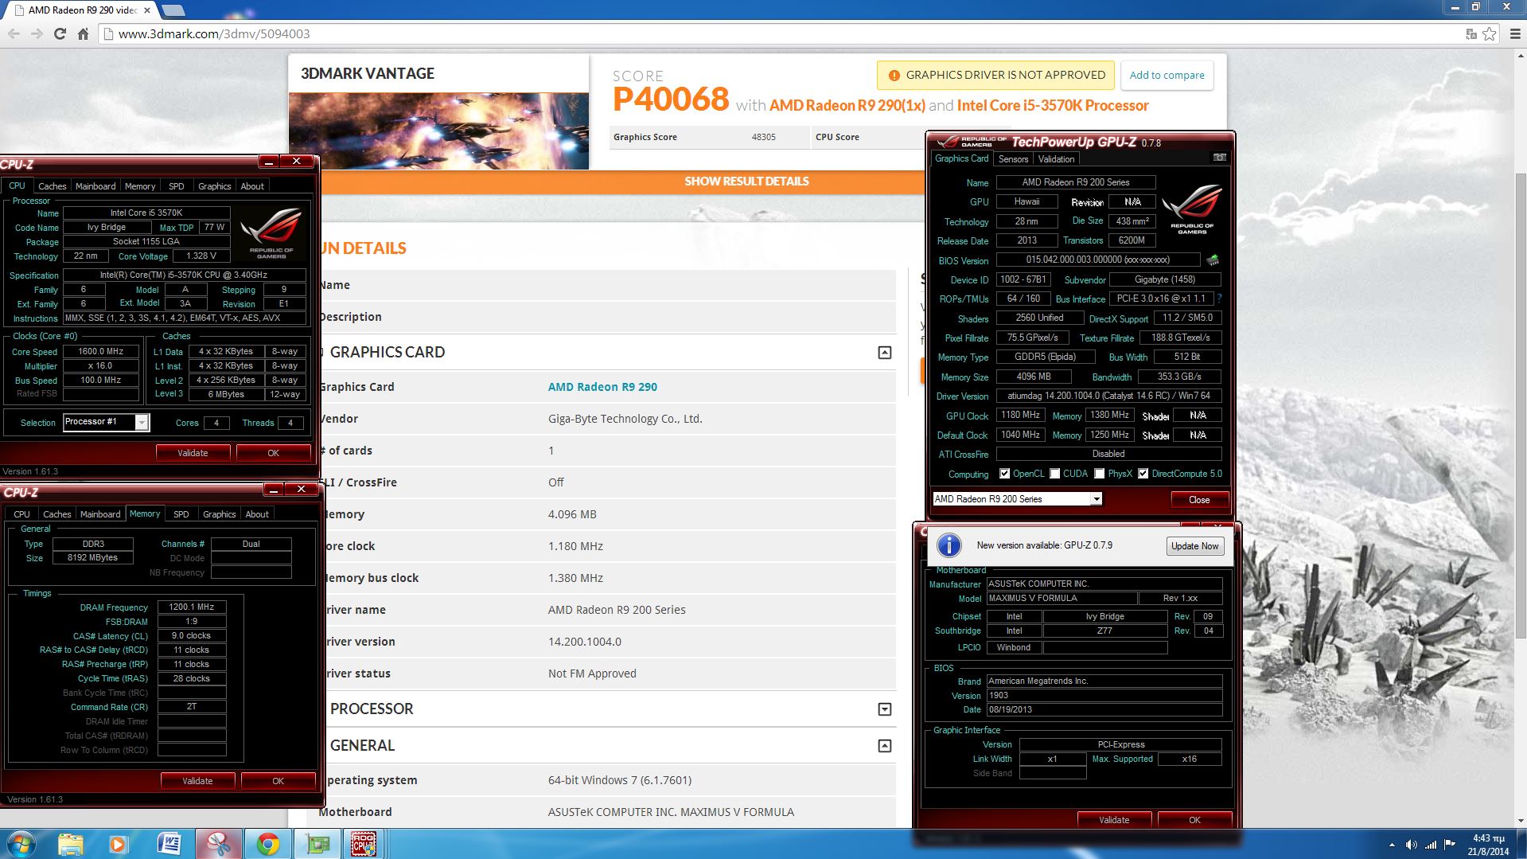Open Microsoft Word from taskbar
Viewport: 1527px width, 859px height.
[x=169, y=844]
